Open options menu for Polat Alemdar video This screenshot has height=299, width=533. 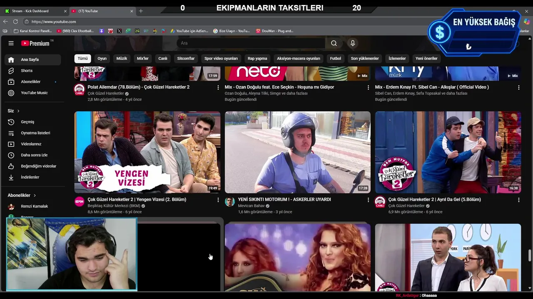coord(218,88)
